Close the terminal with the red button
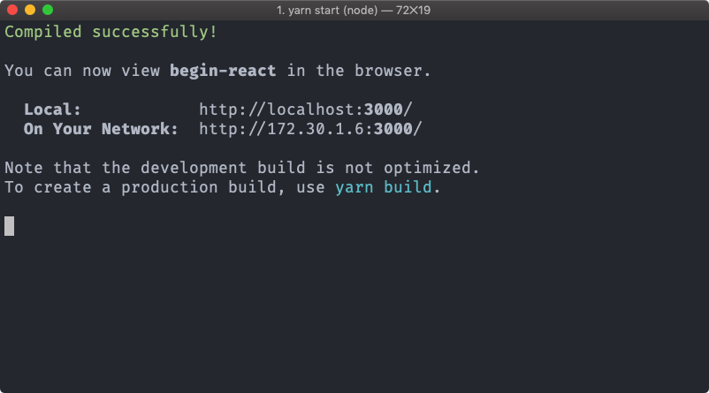 tap(12, 10)
